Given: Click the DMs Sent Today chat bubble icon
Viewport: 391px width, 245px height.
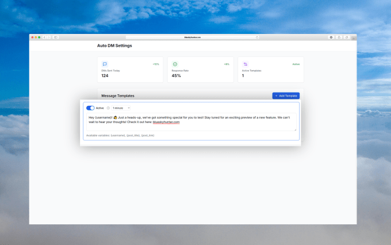Looking at the screenshot, I should (x=105, y=64).
